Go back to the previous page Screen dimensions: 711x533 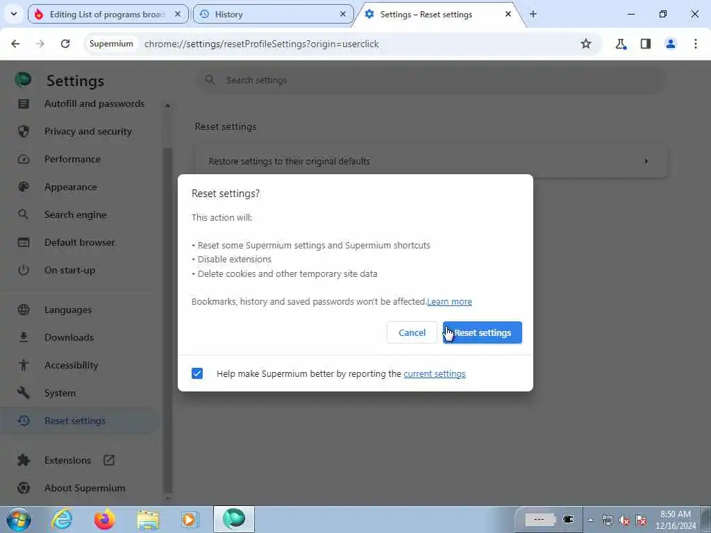(15, 44)
